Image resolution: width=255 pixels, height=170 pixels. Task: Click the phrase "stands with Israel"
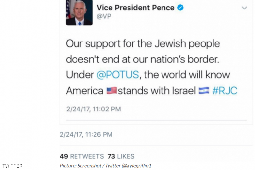[x=156, y=91]
